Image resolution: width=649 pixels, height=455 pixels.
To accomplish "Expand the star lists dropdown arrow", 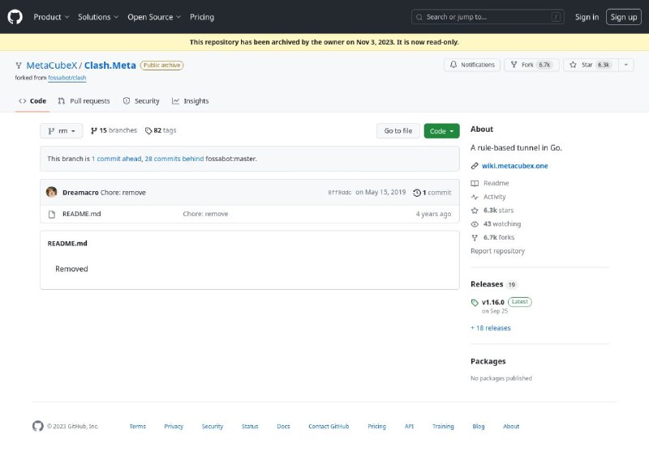I will pyautogui.click(x=626, y=65).
